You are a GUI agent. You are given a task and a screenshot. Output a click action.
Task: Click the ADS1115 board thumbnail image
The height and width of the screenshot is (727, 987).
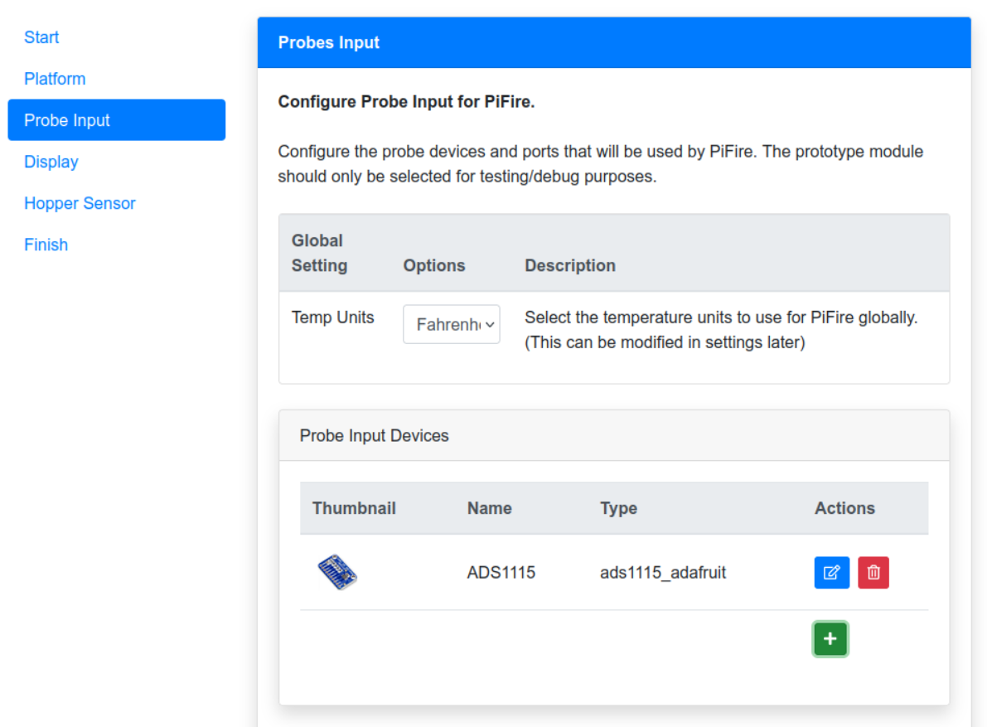pyautogui.click(x=337, y=573)
